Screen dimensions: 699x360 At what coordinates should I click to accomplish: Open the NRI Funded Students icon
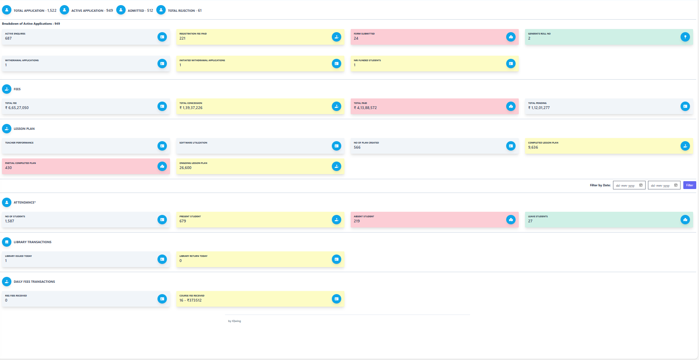511,64
